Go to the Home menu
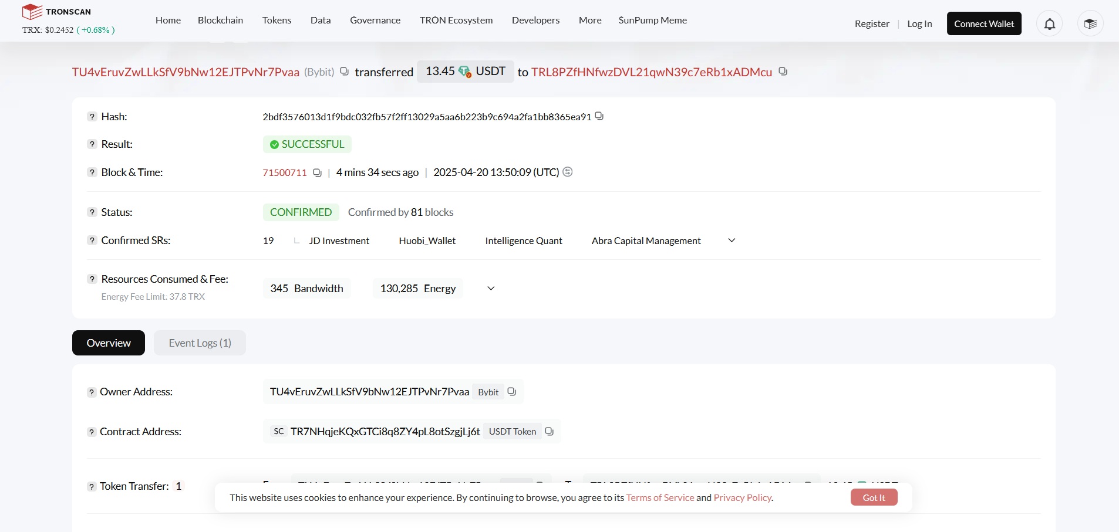 168,20
